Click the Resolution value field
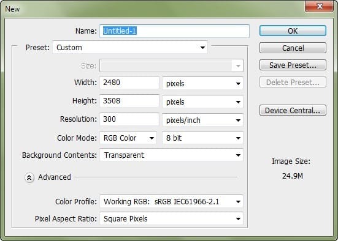Image resolution: width=338 pixels, height=241 pixels. 129,119
